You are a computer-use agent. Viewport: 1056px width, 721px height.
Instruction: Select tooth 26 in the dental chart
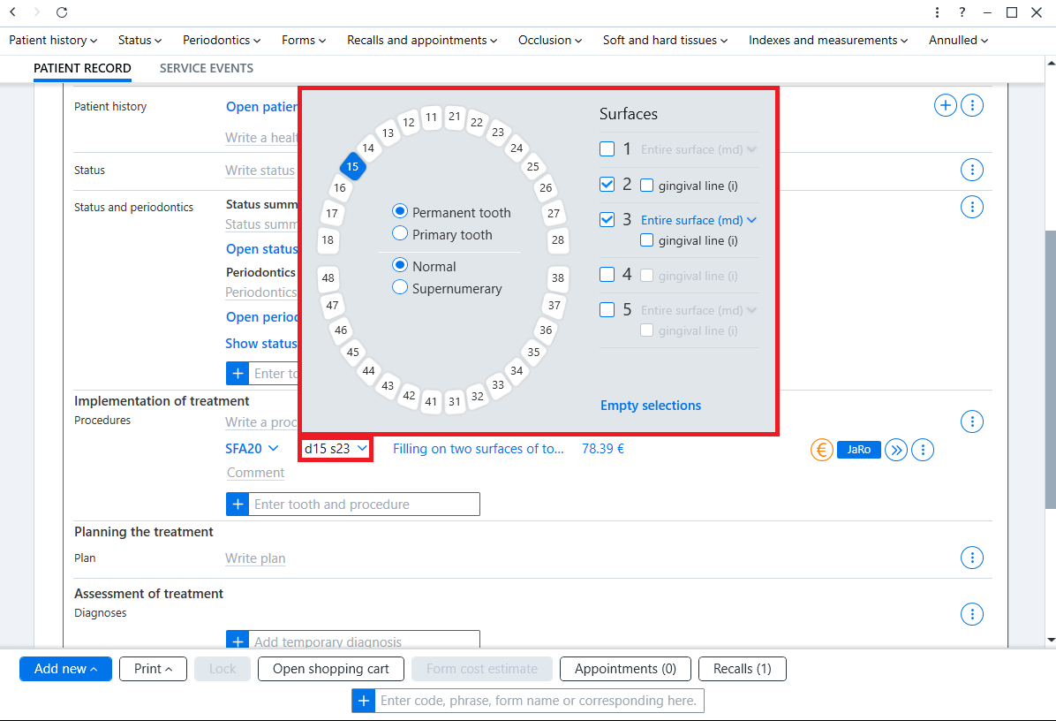click(x=546, y=188)
